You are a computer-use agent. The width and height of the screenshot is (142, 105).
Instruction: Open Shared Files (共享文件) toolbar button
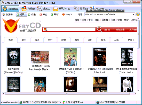(61, 9)
